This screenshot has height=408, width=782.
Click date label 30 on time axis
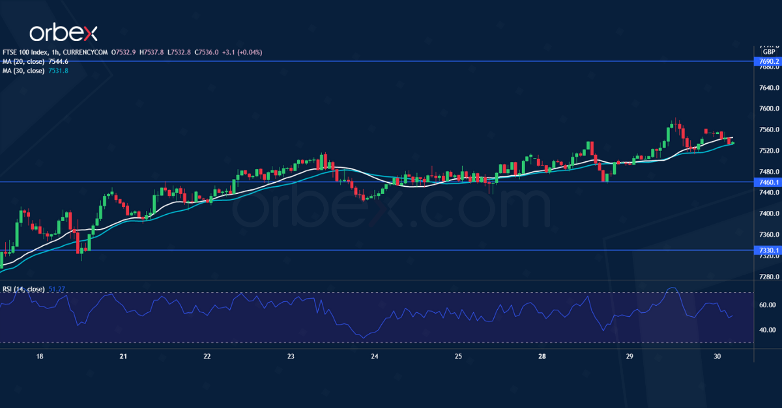tap(717, 357)
